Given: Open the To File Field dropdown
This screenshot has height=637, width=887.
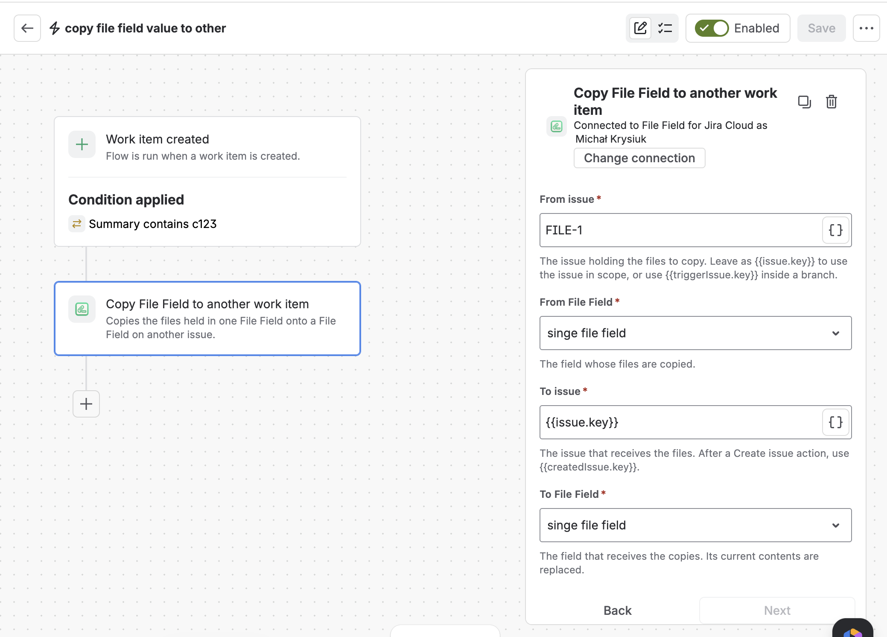Looking at the screenshot, I should point(695,525).
